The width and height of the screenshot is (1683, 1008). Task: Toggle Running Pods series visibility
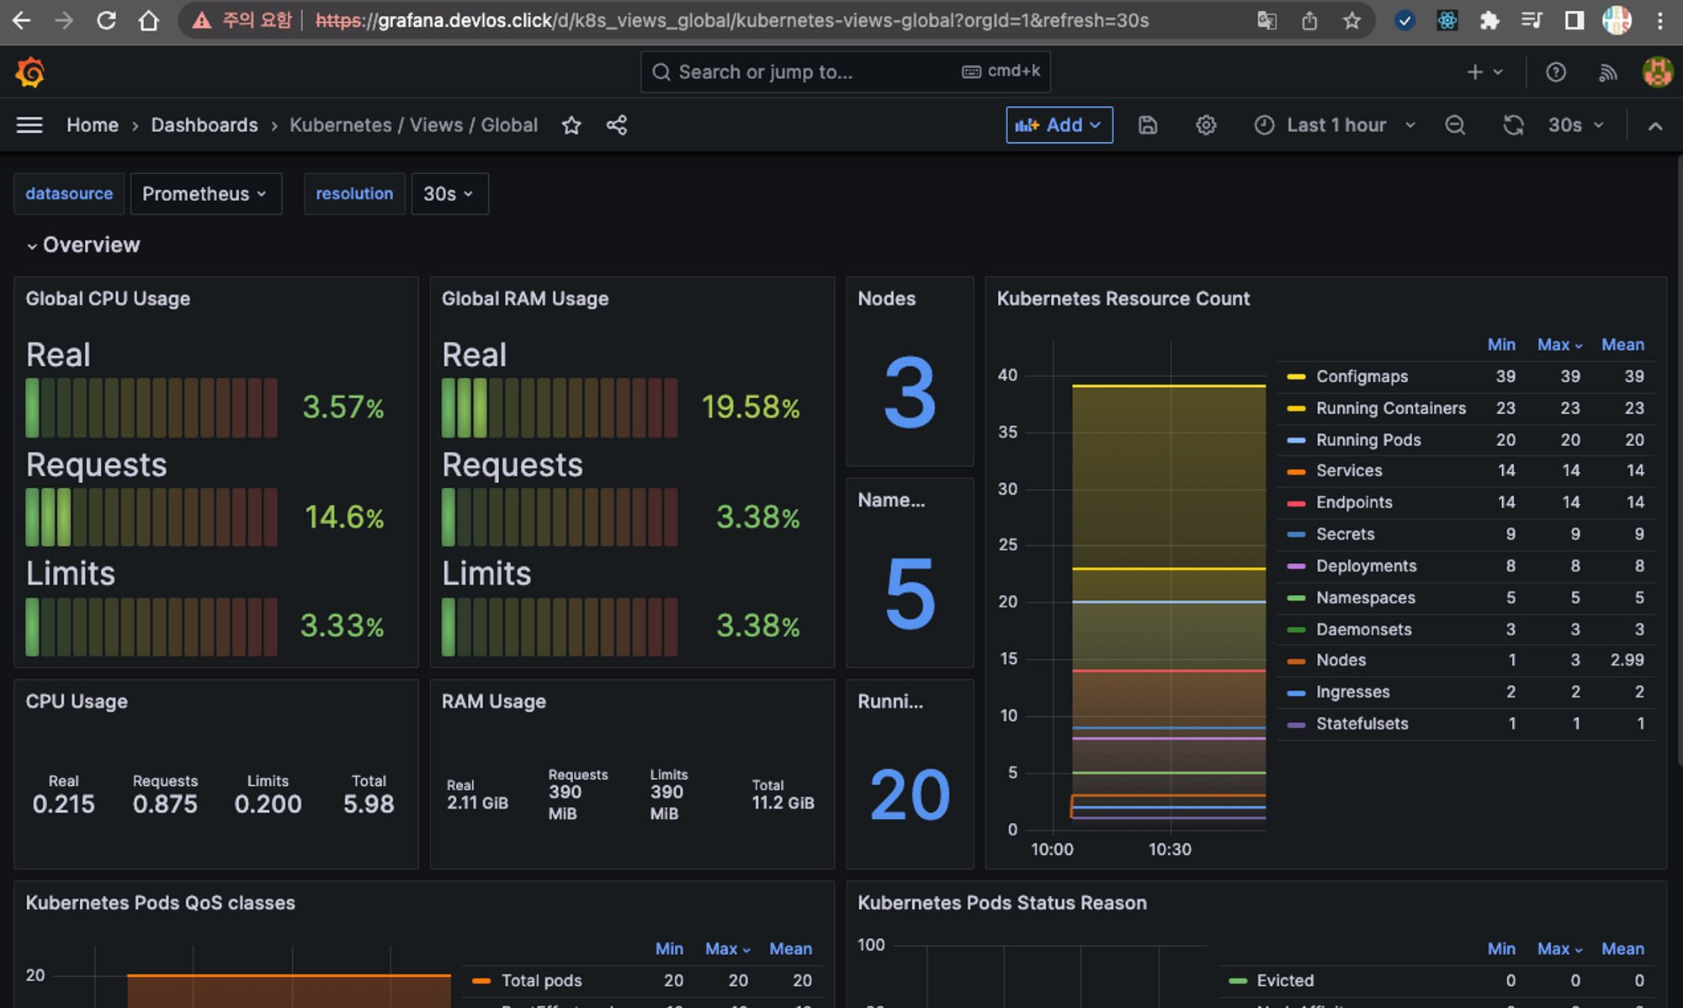point(1367,440)
